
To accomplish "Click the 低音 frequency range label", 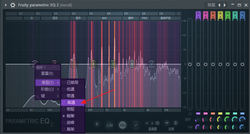I will [55, 18].
